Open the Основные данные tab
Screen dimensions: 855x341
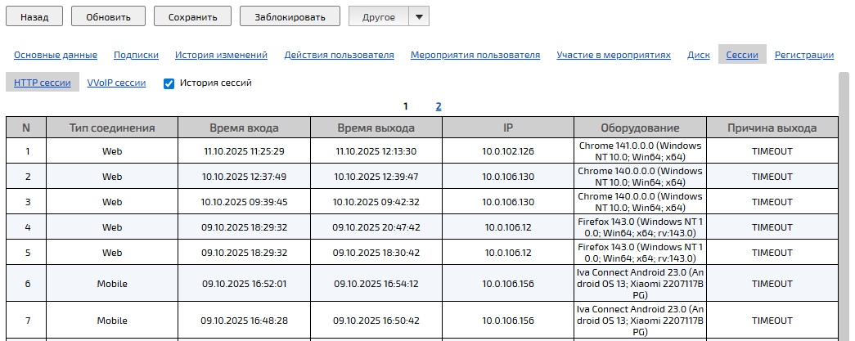pyautogui.click(x=56, y=55)
